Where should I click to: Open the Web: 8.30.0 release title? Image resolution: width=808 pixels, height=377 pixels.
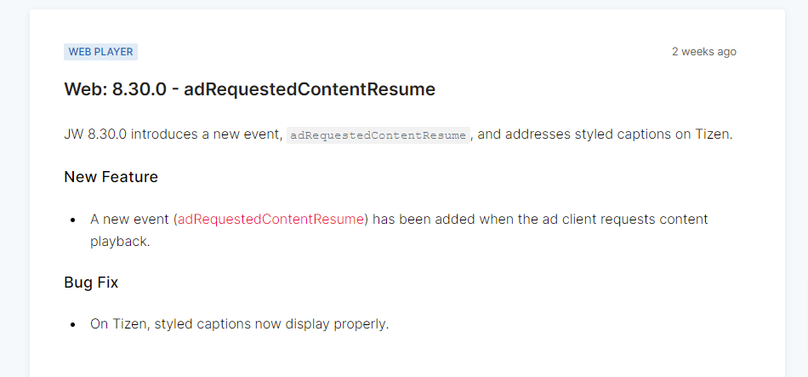[249, 89]
